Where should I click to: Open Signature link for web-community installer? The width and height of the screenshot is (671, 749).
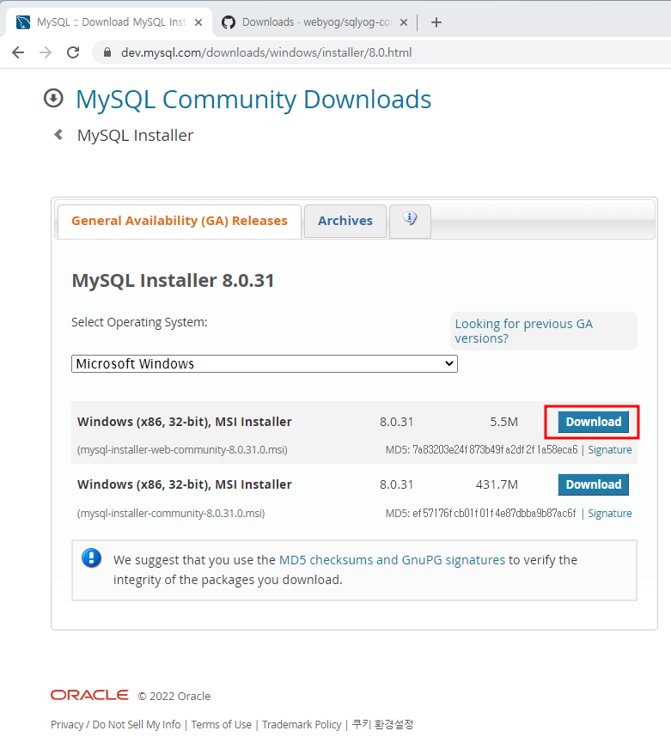pyautogui.click(x=609, y=450)
